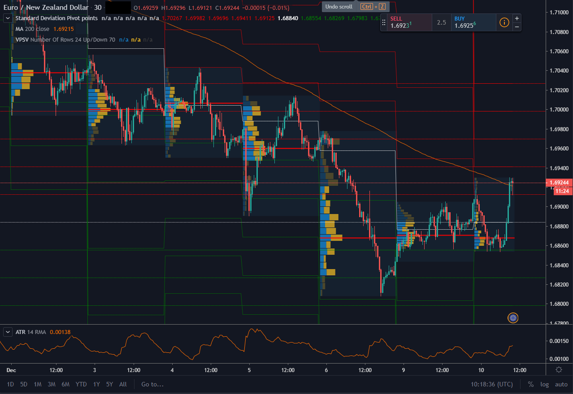Click the 1.68000 price axis label
The height and width of the screenshot is (394, 573).
(558, 304)
